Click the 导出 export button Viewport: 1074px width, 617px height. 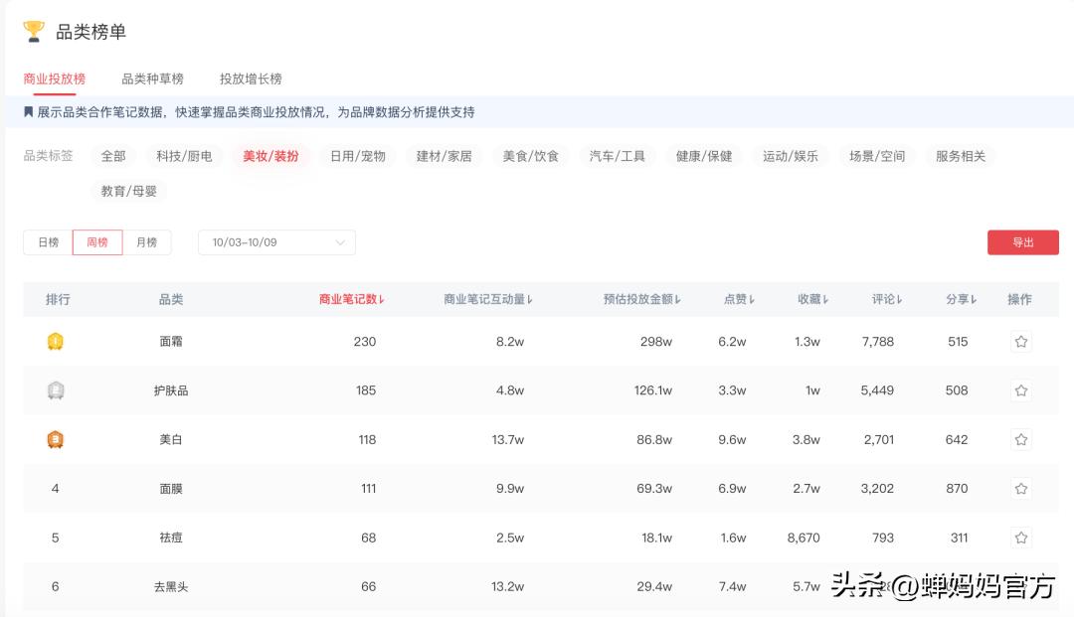(x=1022, y=241)
